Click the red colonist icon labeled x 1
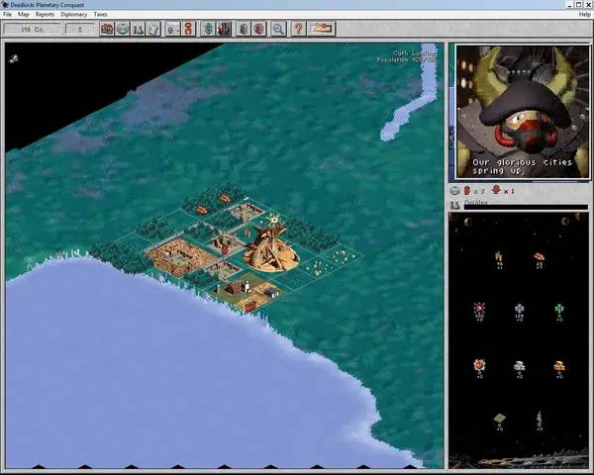The height and width of the screenshot is (475, 594). click(x=496, y=190)
